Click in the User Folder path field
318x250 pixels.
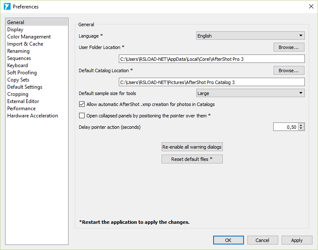click(x=211, y=59)
